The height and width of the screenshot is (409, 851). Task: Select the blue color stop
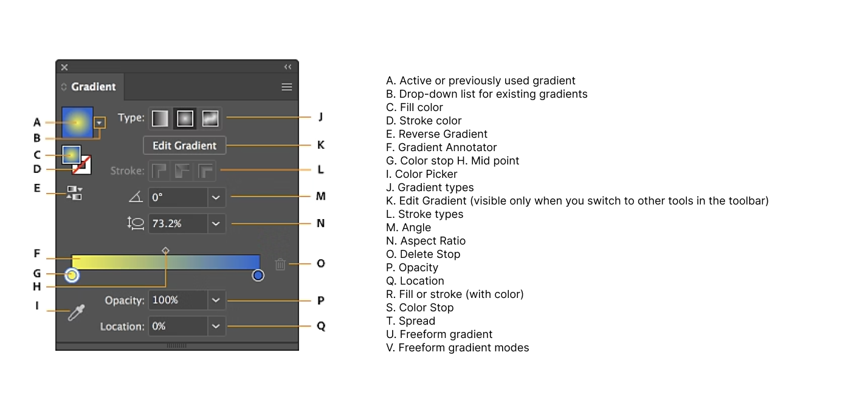coord(258,275)
